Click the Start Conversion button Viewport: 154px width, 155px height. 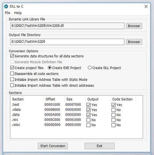(53, 146)
